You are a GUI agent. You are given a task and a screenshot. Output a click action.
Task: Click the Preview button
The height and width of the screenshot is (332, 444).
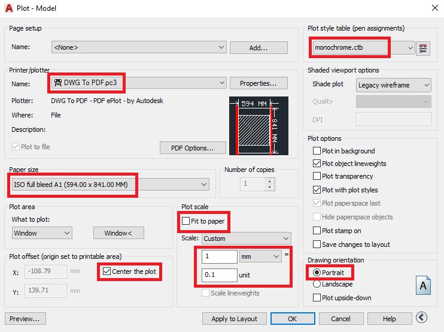25,318
